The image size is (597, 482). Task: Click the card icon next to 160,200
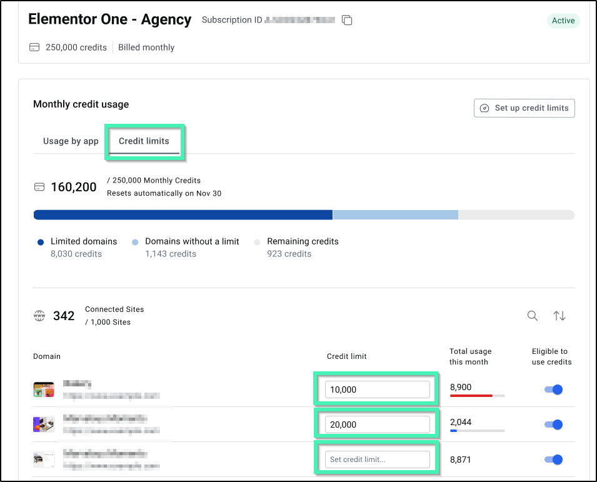coord(39,187)
